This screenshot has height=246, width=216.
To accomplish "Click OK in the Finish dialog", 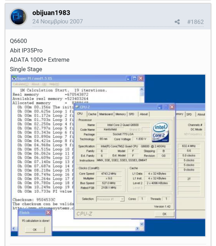I will (35, 230).
